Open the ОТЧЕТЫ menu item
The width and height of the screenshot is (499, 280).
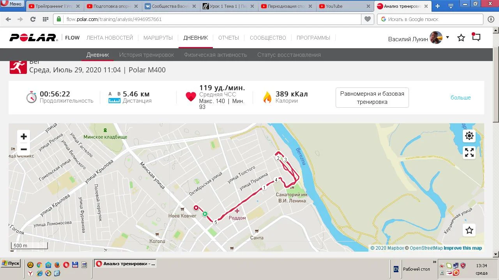[228, 38]
